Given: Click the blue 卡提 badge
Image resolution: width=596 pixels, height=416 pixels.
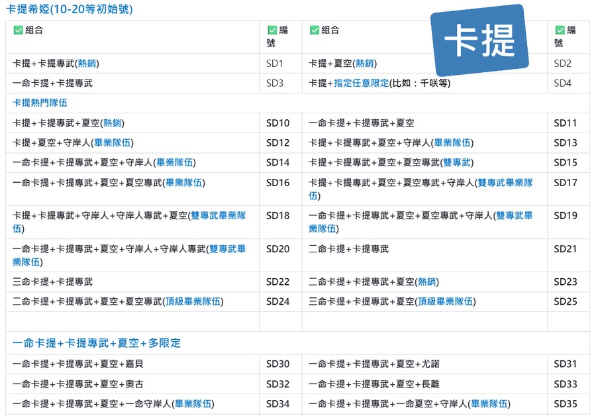Looking at the screenshot, I should pos(479,40).
